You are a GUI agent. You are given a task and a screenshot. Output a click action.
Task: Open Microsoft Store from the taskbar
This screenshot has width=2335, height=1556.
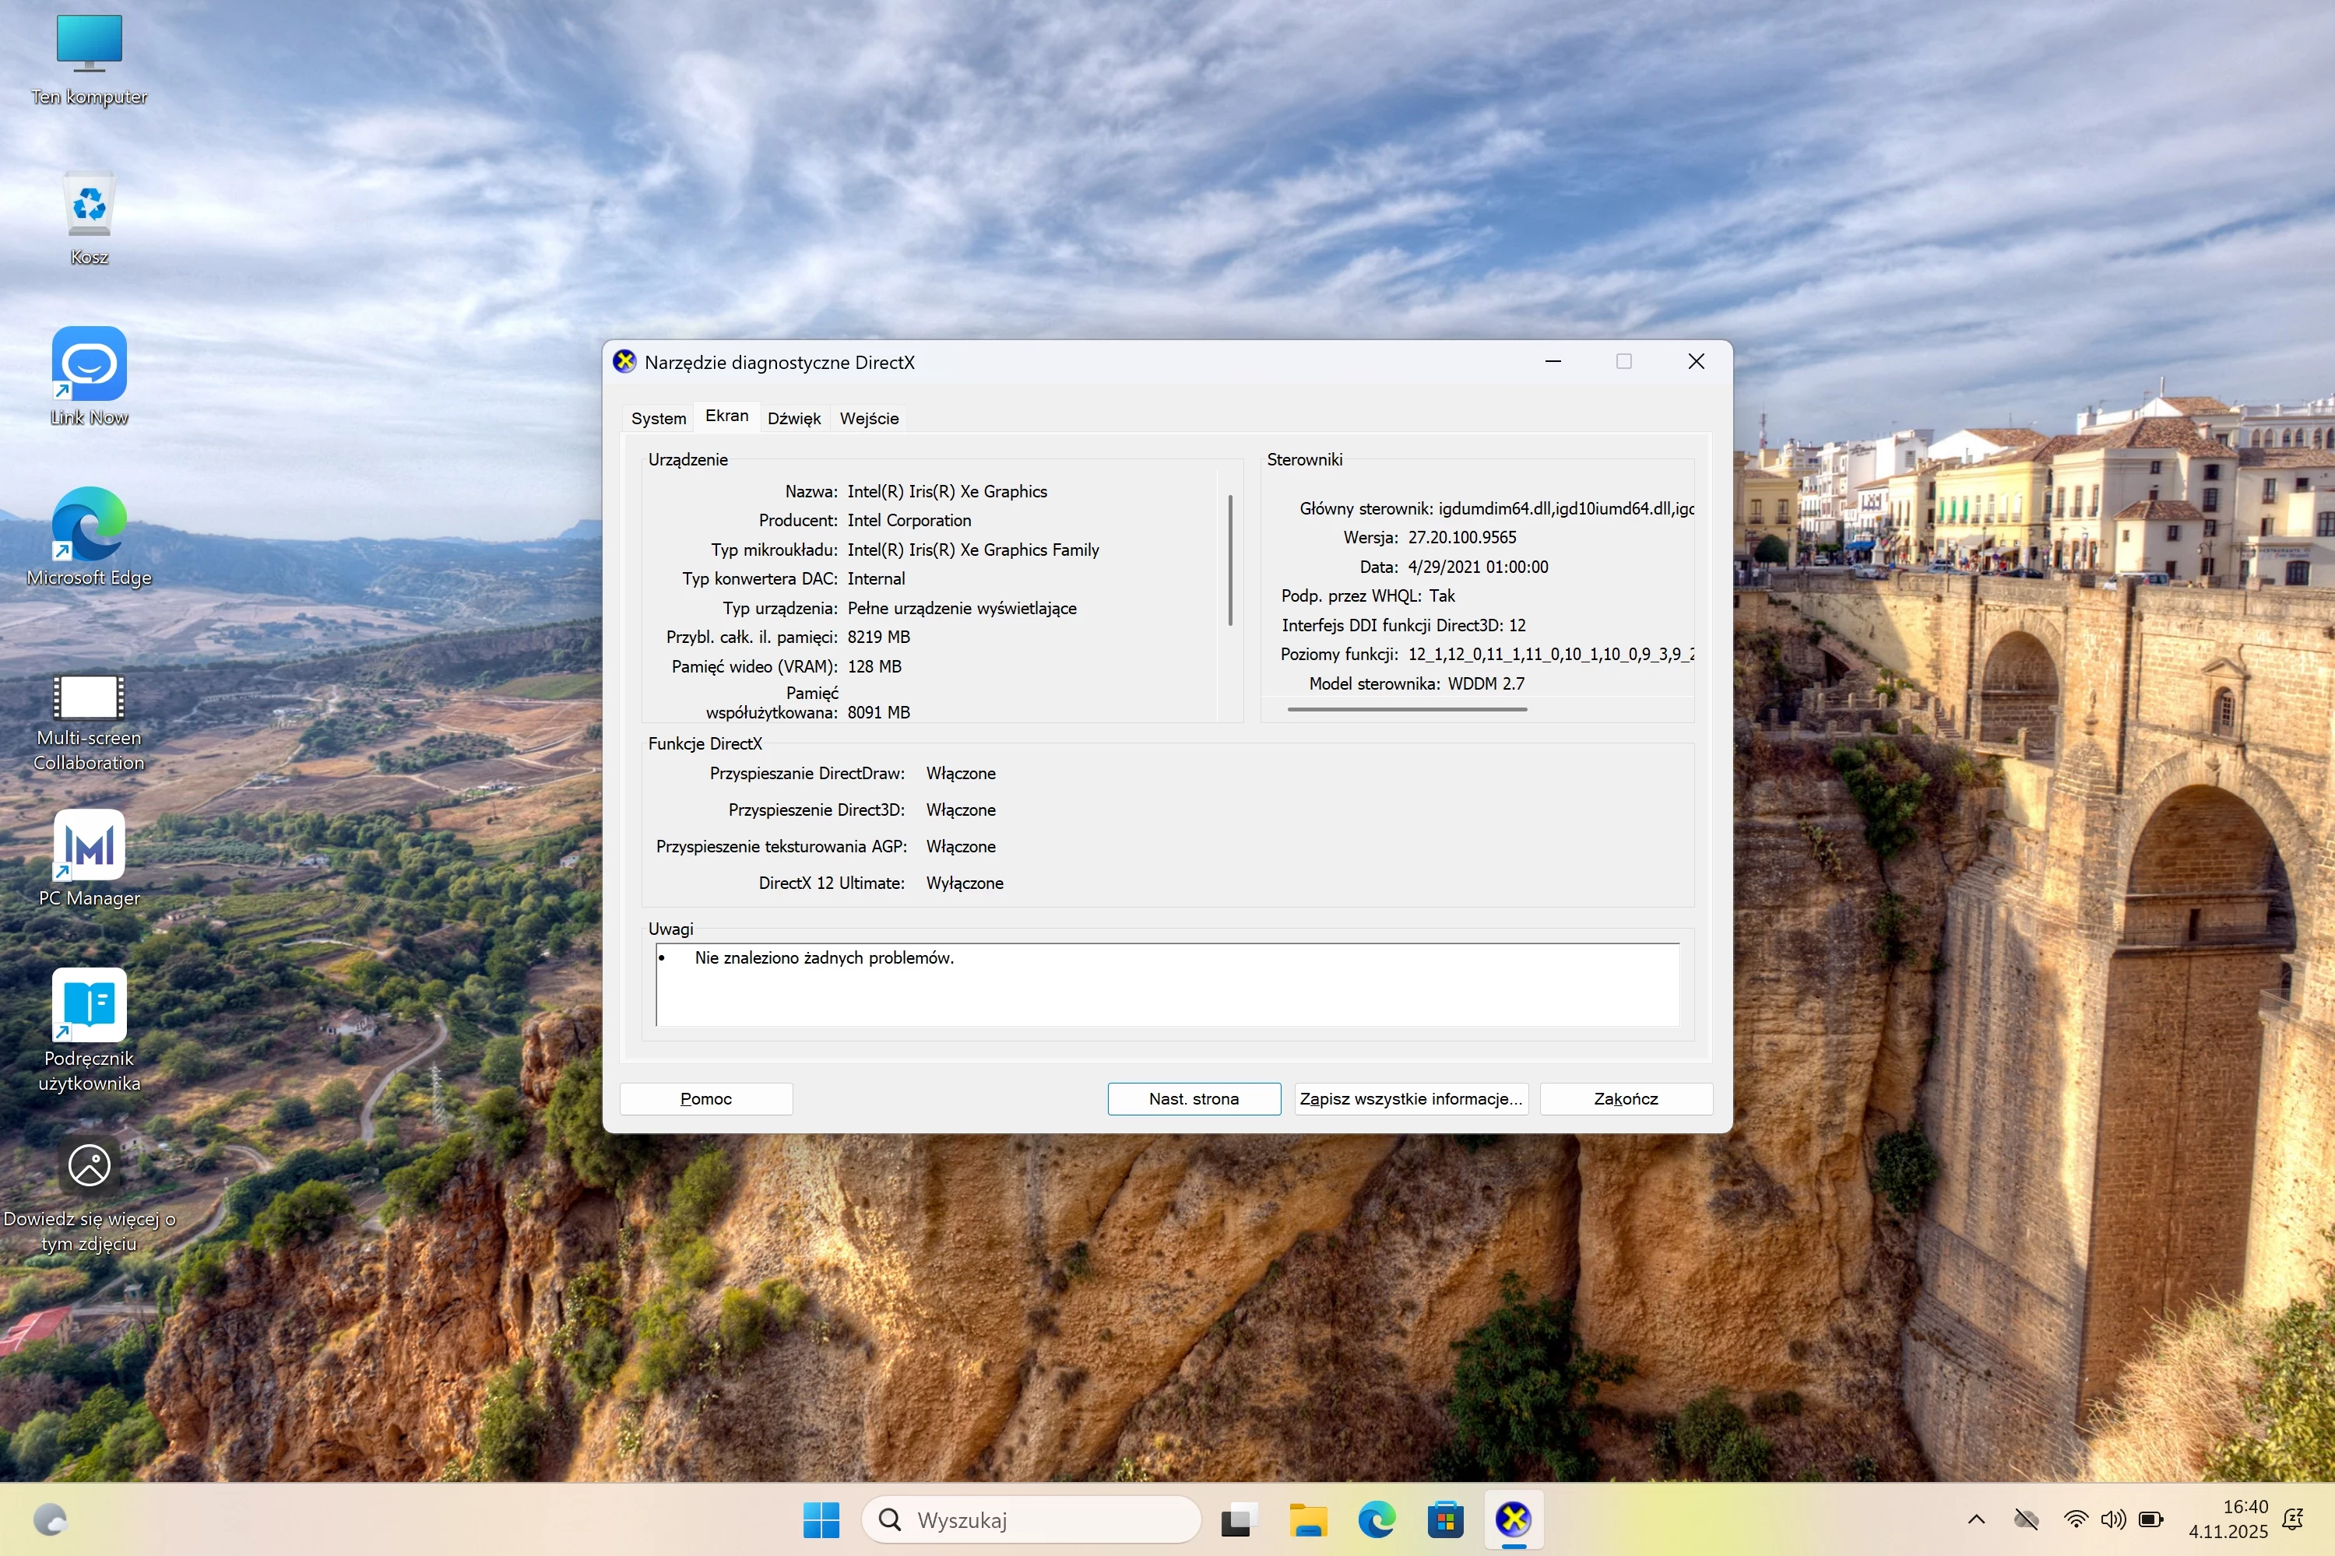click(x=1445, y=1519)
